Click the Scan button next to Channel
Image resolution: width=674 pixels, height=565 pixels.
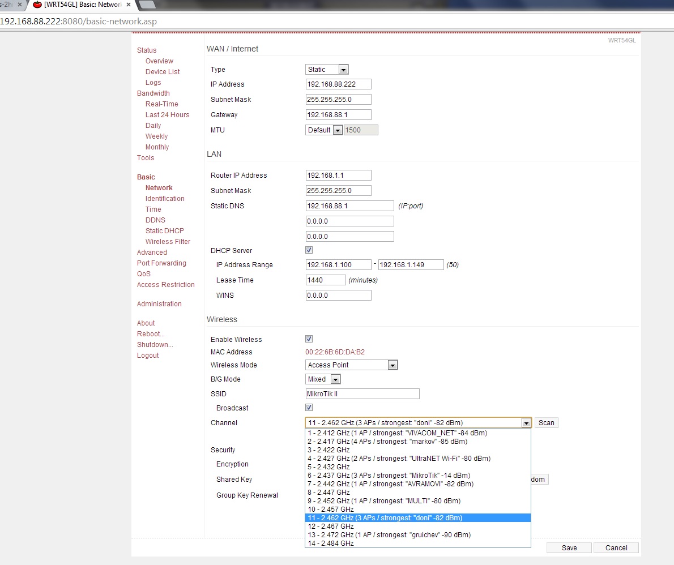pos(546,423)
